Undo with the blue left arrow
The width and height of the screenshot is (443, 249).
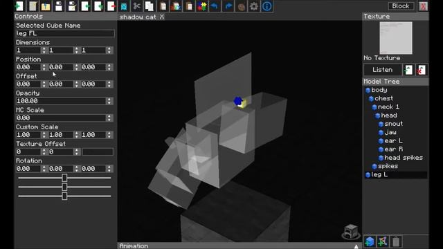(215, 6)
